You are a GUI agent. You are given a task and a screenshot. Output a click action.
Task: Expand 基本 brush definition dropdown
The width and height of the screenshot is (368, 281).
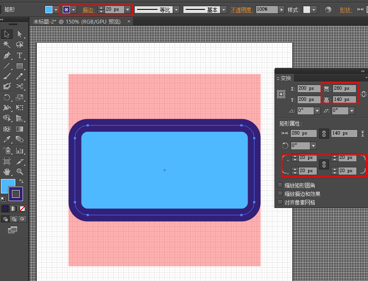[x=224, y=10]
